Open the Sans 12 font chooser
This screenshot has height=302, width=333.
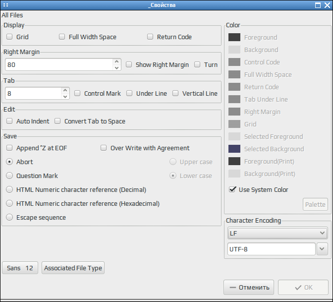pos(20,268)
